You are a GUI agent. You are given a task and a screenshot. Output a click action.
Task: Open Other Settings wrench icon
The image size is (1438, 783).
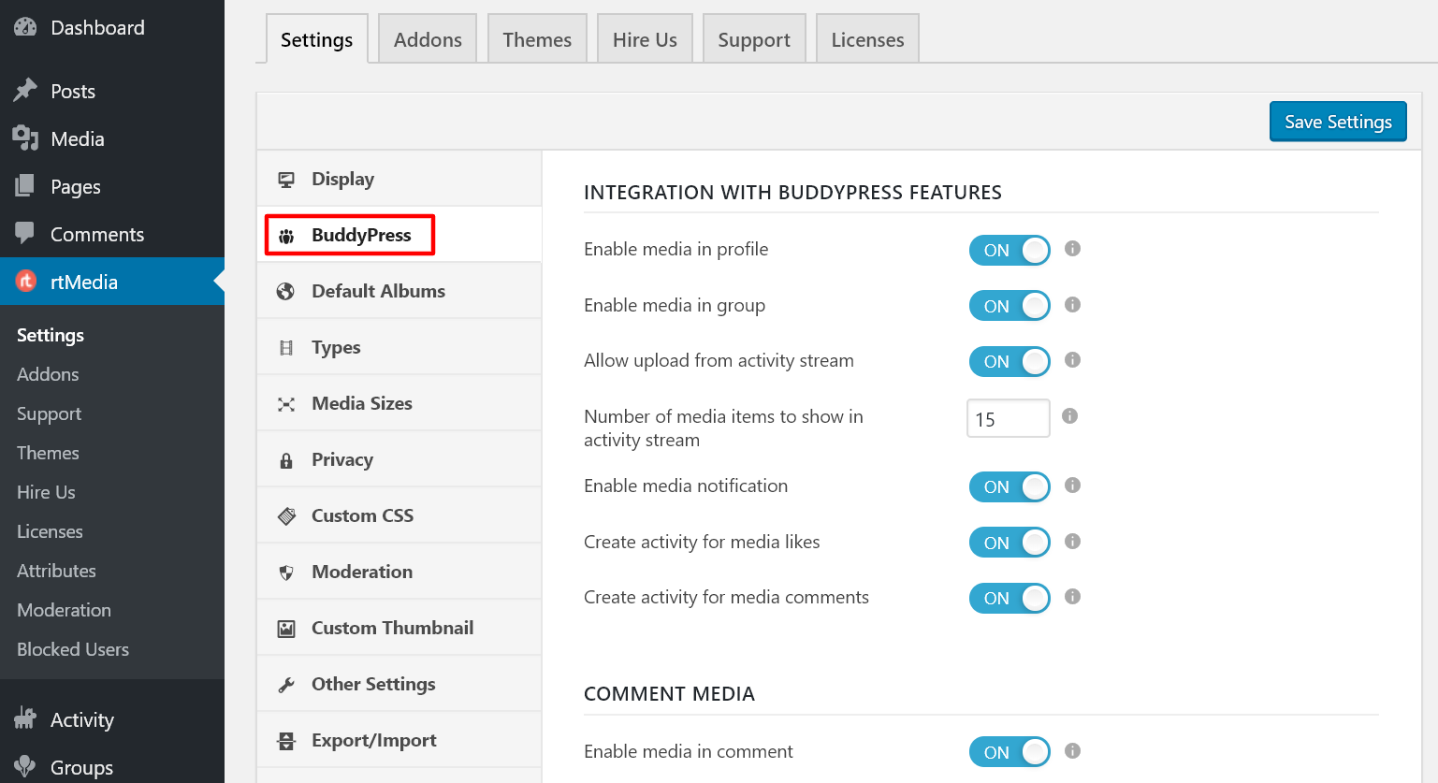pos(285,683)
